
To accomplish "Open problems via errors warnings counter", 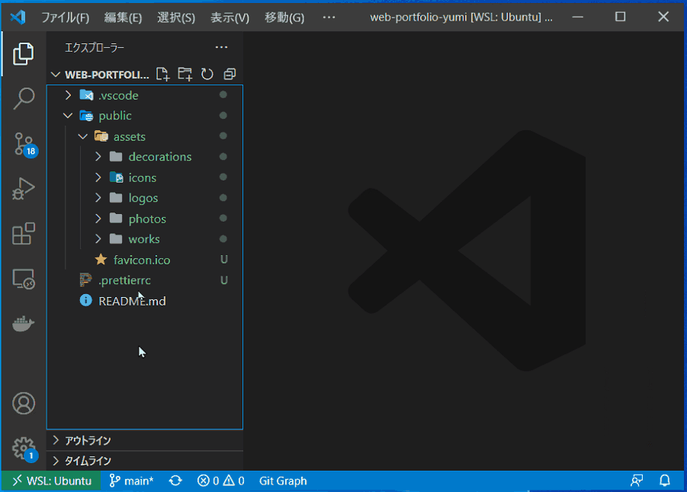I will tap(221, 481).
